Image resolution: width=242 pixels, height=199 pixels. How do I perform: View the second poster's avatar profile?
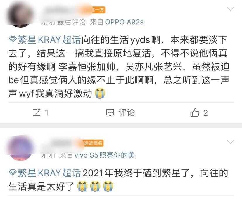21,148
